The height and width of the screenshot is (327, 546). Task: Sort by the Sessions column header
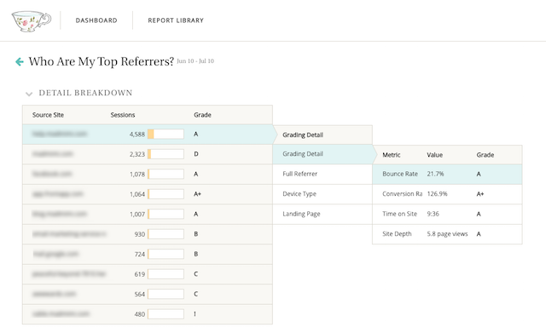tap(123, 115)
